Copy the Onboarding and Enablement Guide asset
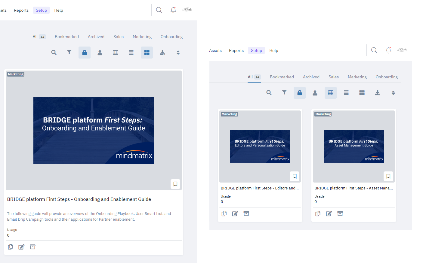The height and width of the screenshot is (263, 423). point(11,247)
